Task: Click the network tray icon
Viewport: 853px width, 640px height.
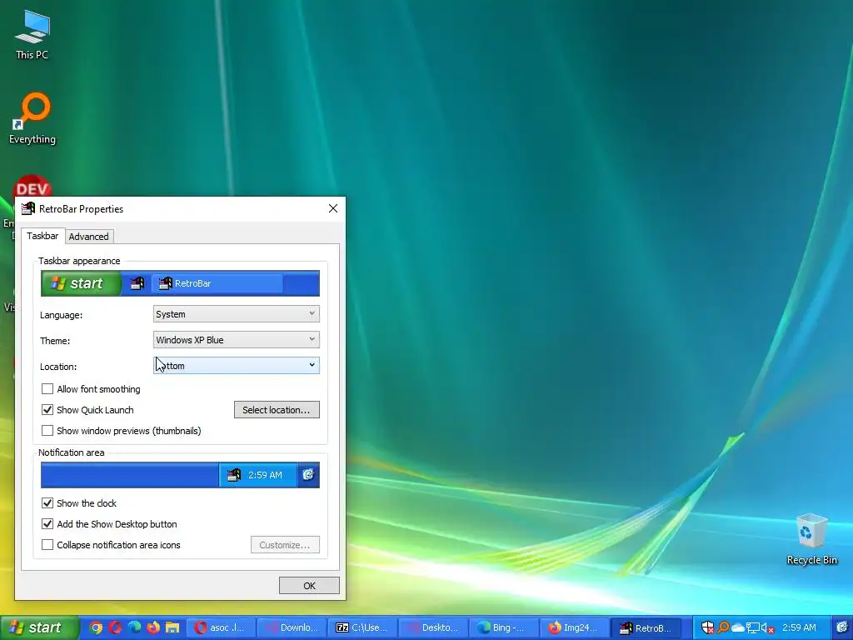Action: (x=752, y=628)
